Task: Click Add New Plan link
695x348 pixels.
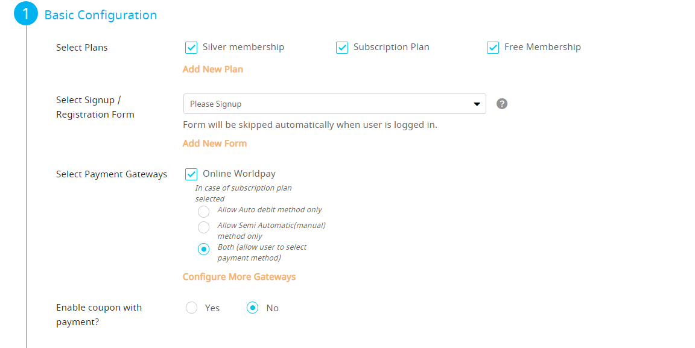Action: coord(213,69)
